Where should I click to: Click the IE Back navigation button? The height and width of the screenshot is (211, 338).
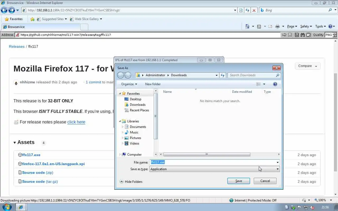point(4,10)
